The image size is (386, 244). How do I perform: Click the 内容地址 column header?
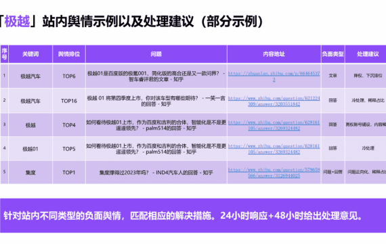coord(274,54)
